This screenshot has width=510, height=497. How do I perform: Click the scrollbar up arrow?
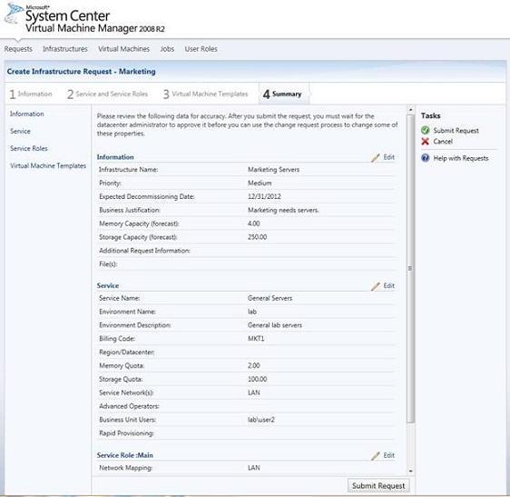pos(410,110)
